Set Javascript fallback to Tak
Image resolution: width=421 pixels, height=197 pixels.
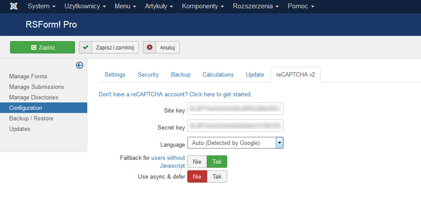[x=217, y=162]
